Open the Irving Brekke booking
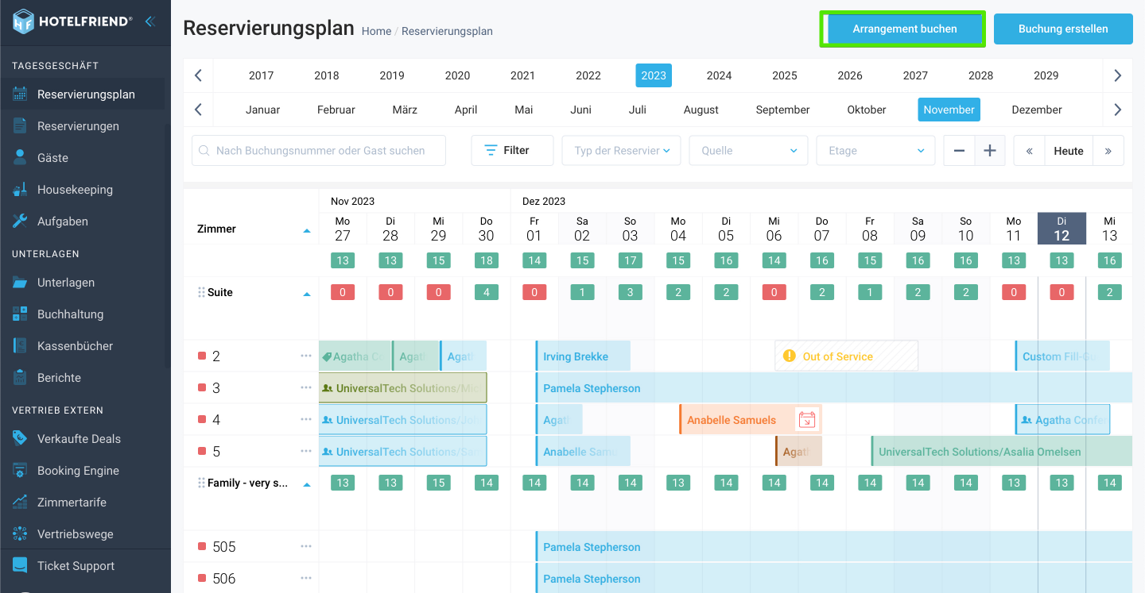This screenshot has height=593, width=1145. click(583, 356)
